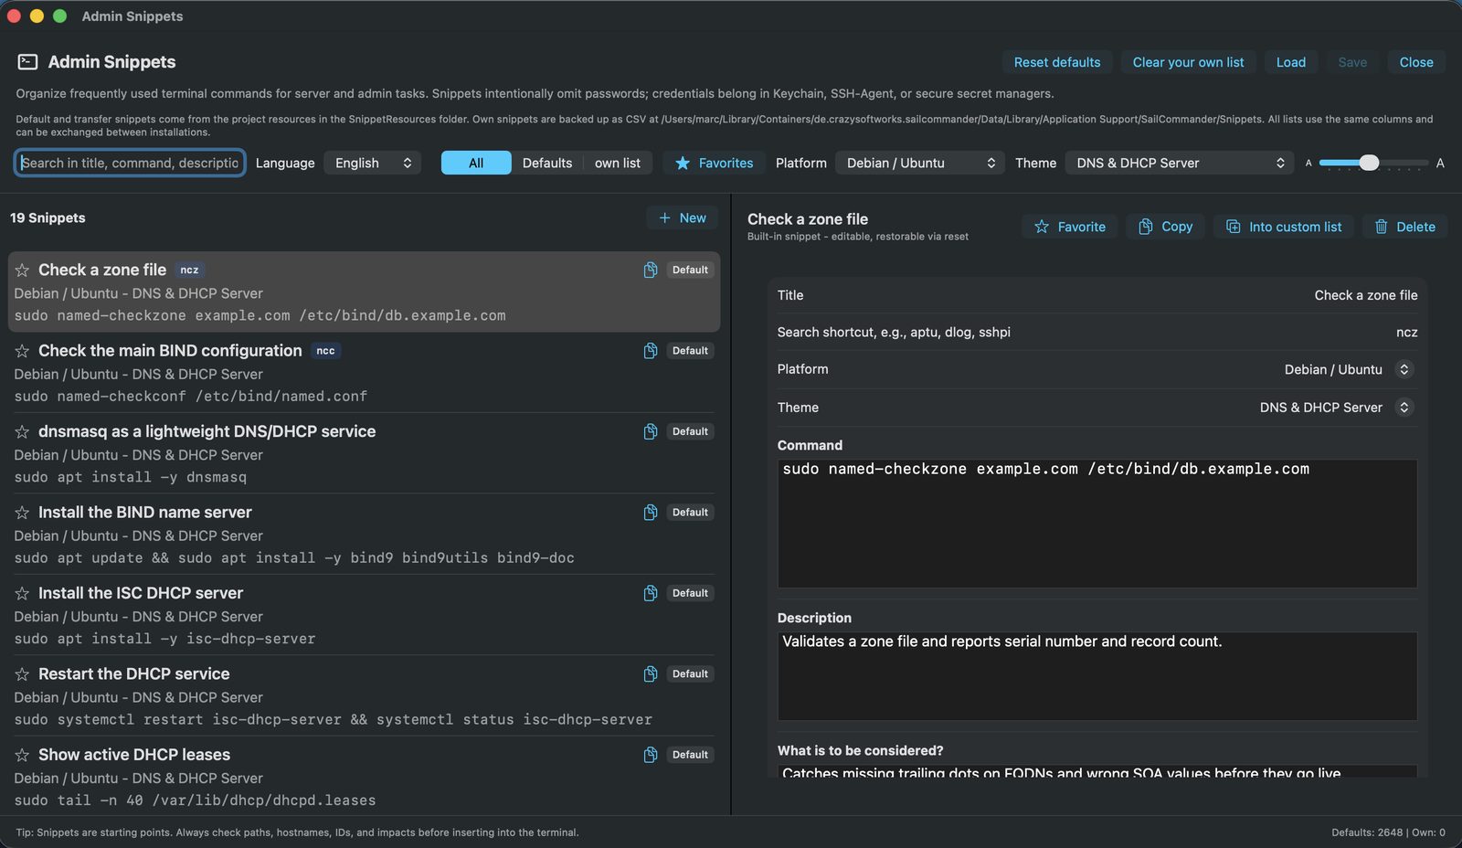The height and width of the screenshot is (848, 1462).
Task: Copy command of 'Check a zone file' row
Action: 651,270
